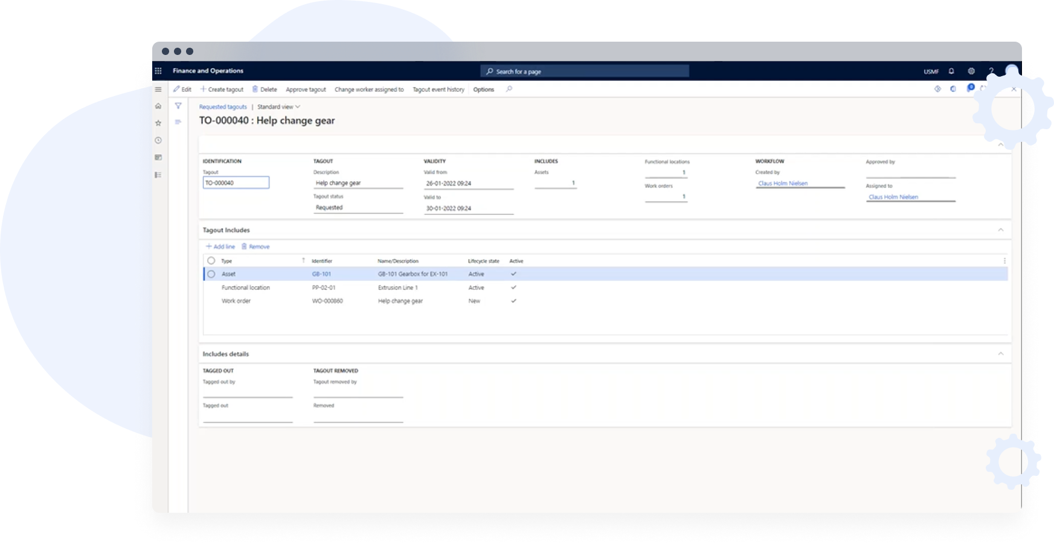Viewport: 1054px width, 549px height.
Task: Open the settings gear icon in top bar
Action: tap(971, 71)
